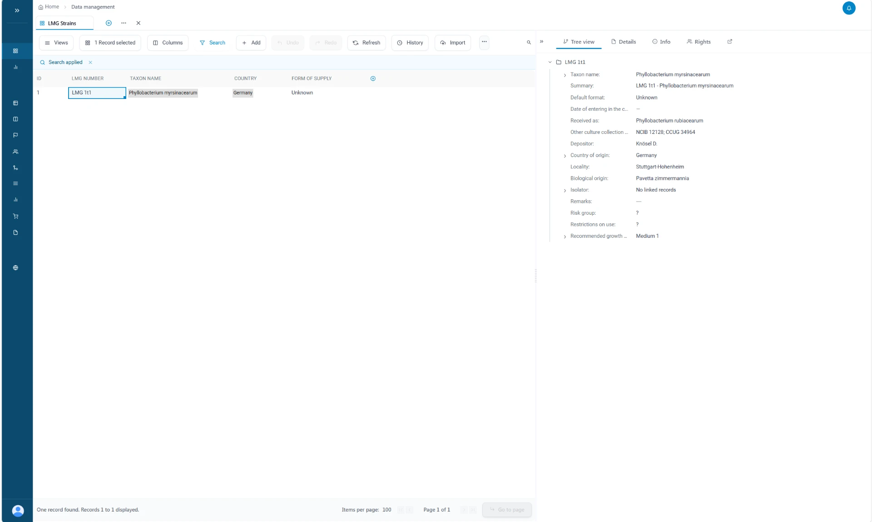The image size is (872, 522).
Task: Open the notifications bell icon
Action: pos(848,8)
